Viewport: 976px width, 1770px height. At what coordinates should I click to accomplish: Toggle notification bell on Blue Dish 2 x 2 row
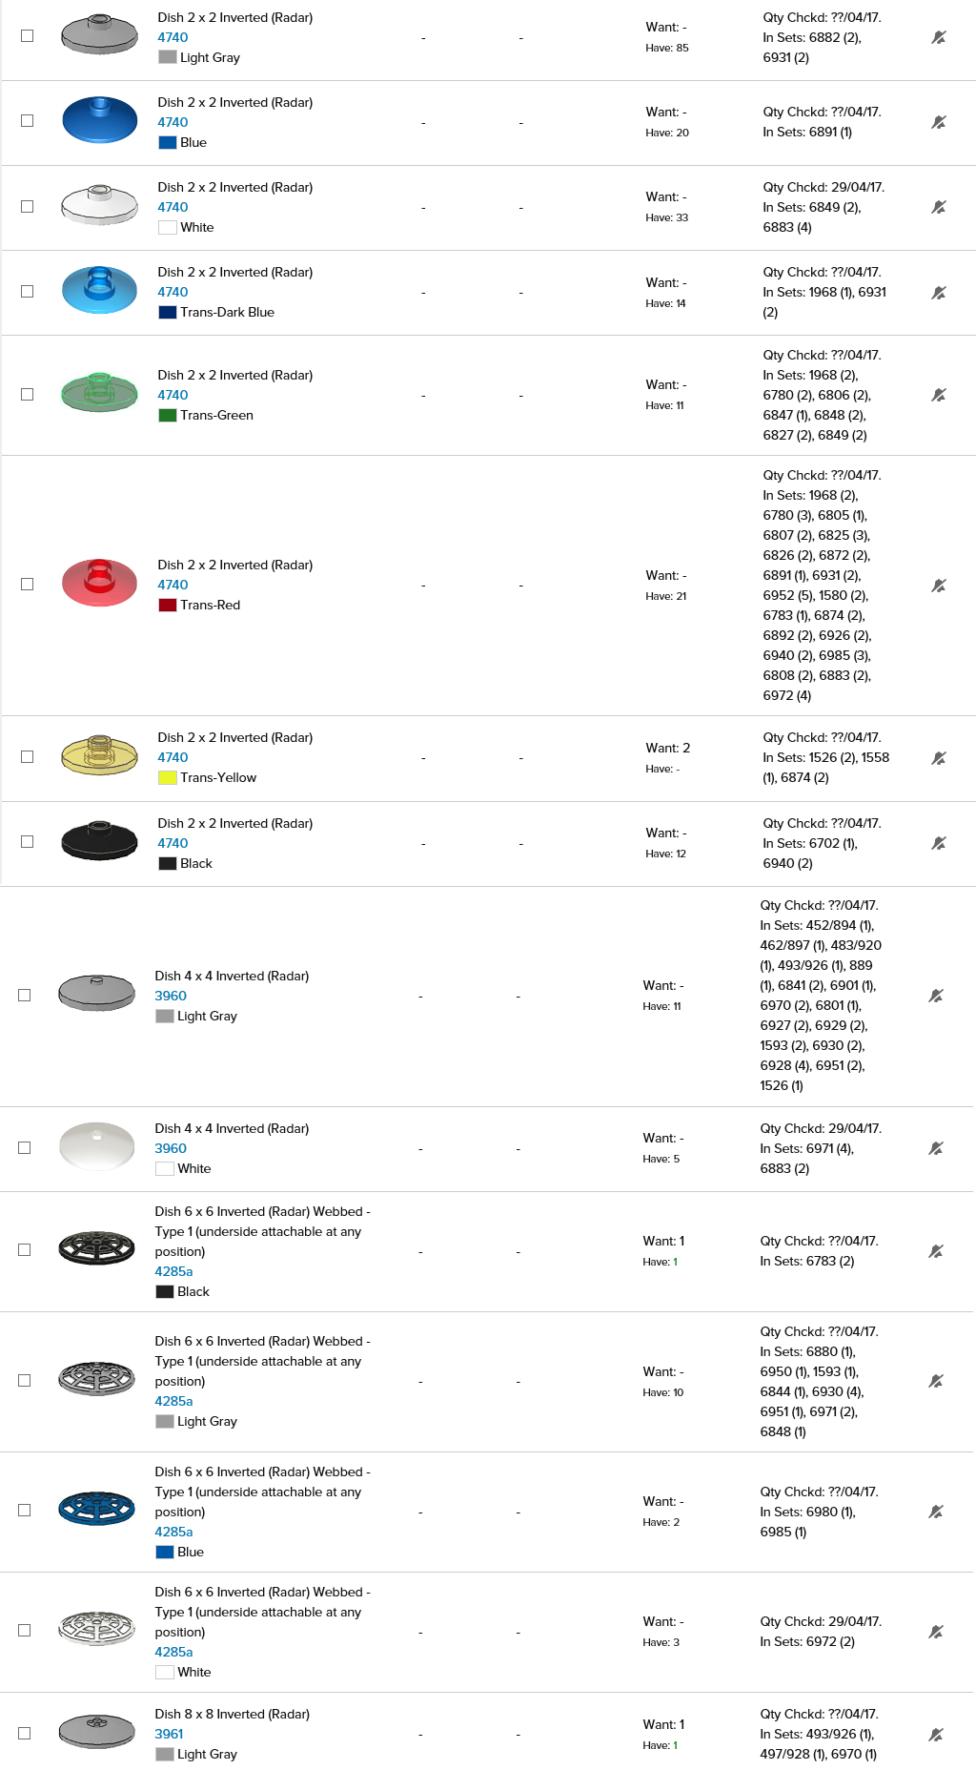tap(939, 122)
